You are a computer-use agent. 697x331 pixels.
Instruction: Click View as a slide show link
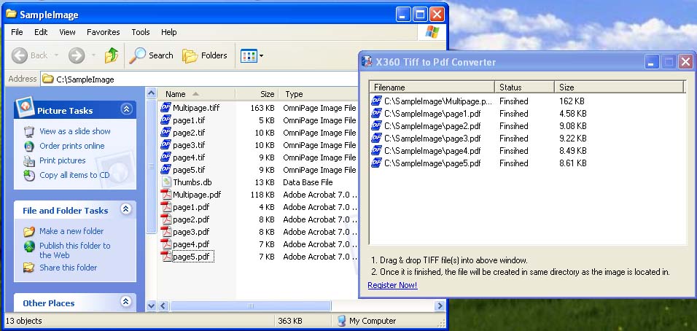click(74, 131)
